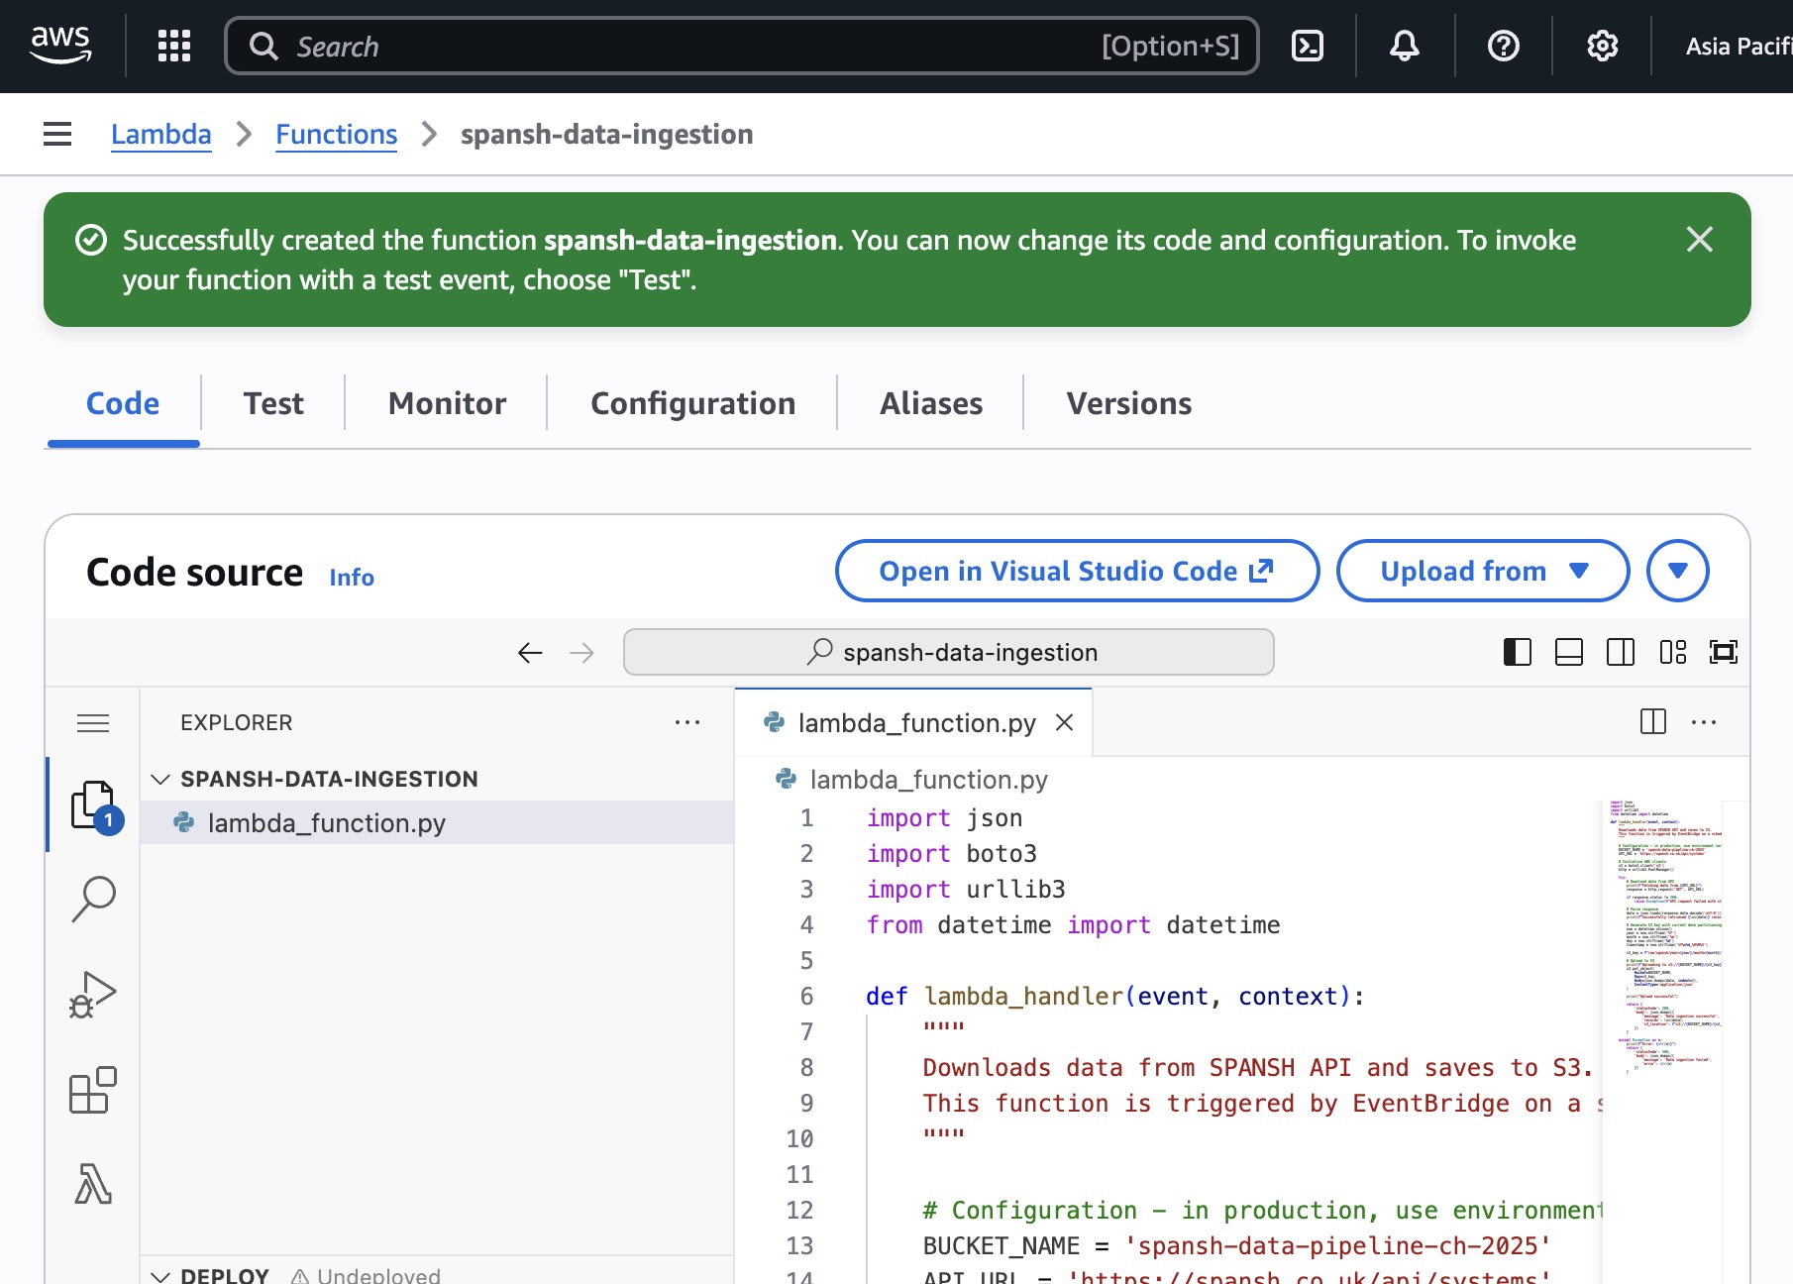Open the AWS services grid menu
1793x1284 pixels.
point(174,46)
